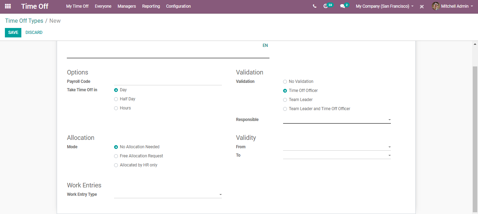Select Half Day radio option

point(116,99)
